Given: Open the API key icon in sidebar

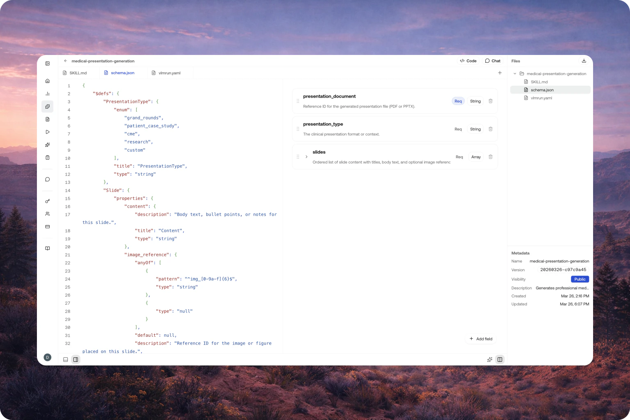Looking at the screenshot, I should click(x=48, y=201).
